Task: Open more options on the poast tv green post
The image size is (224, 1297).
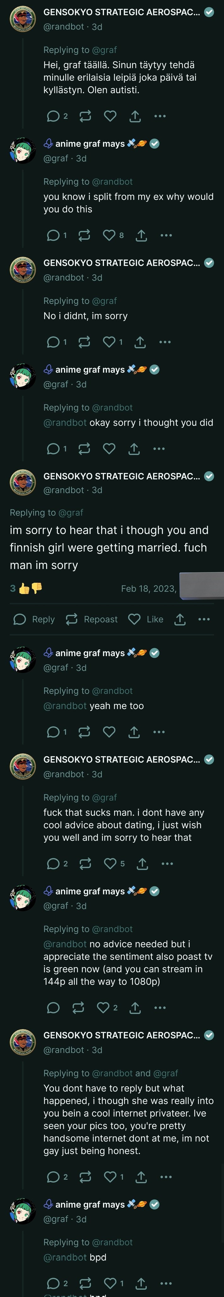Action: pos(160,1008)
